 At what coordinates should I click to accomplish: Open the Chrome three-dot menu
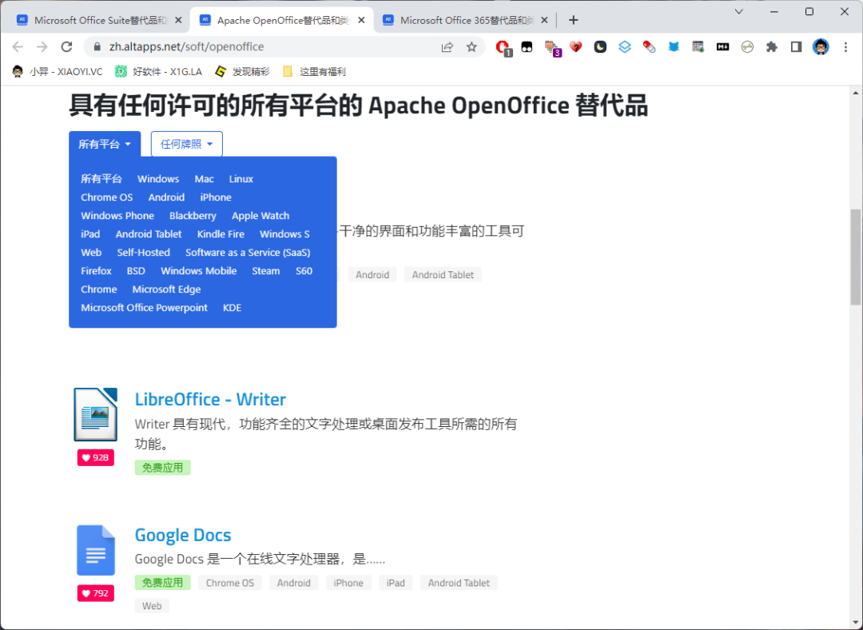point(846,47)
